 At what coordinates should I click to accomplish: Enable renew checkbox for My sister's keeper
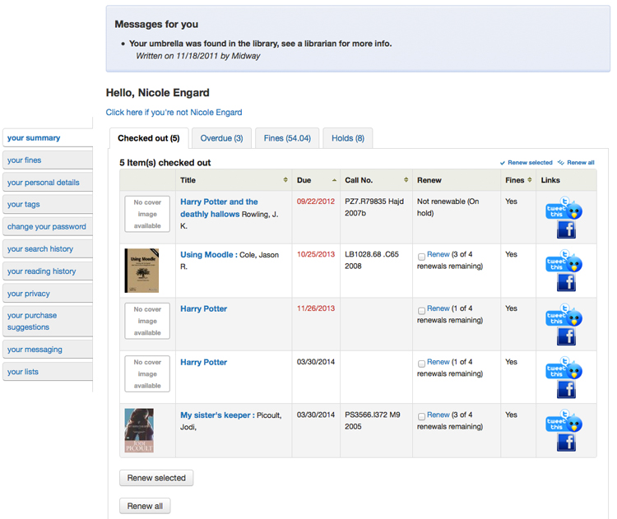pos(422,417)
